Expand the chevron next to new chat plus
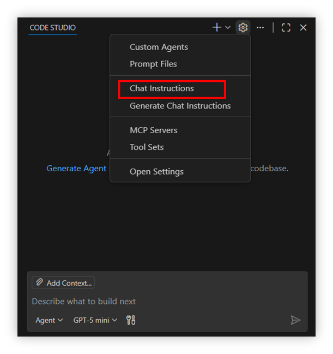Viewport: 333px width, 354px height. 228,28
